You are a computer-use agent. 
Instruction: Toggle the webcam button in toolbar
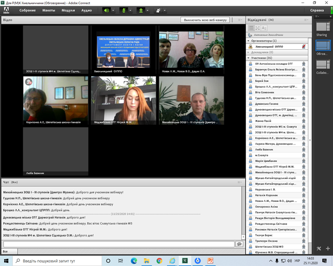click(141, 10)
